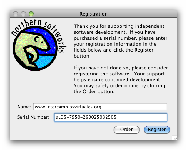Click the Order button
This screenshot has height=150, width=187.
pos(127,130)
